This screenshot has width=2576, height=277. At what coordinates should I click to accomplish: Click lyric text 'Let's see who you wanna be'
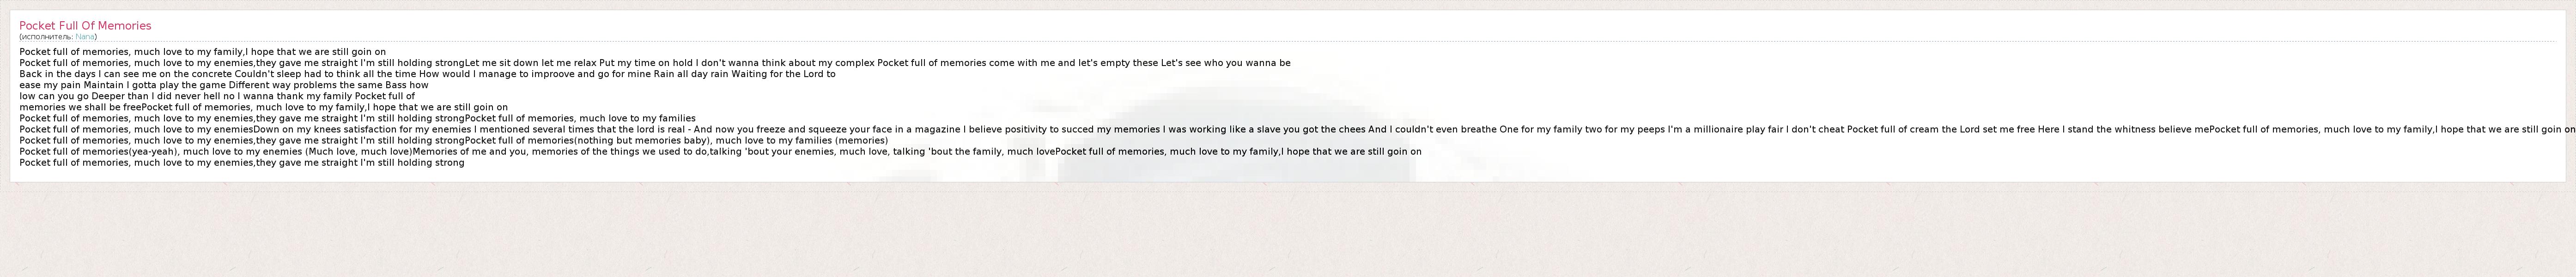[1225, 63]
